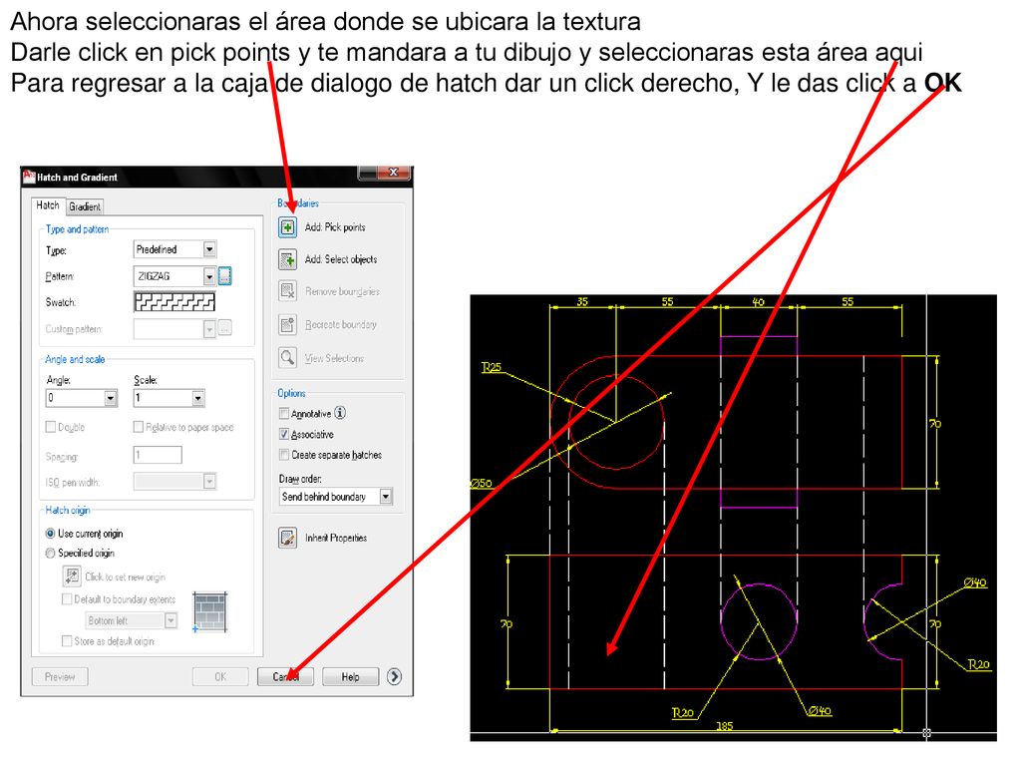Switch to the Hatch tab
Screen dimensions: 1021x766
[48, 205]
